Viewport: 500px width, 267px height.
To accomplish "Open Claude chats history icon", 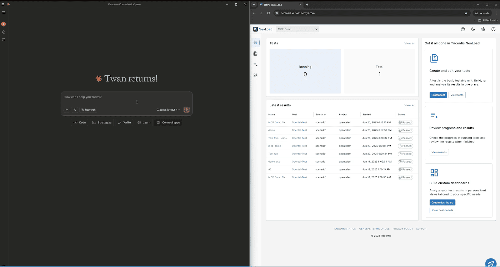I will pos(4,32).
